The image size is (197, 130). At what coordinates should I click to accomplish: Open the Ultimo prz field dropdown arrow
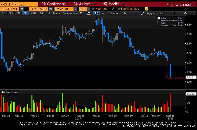(75, 9)
